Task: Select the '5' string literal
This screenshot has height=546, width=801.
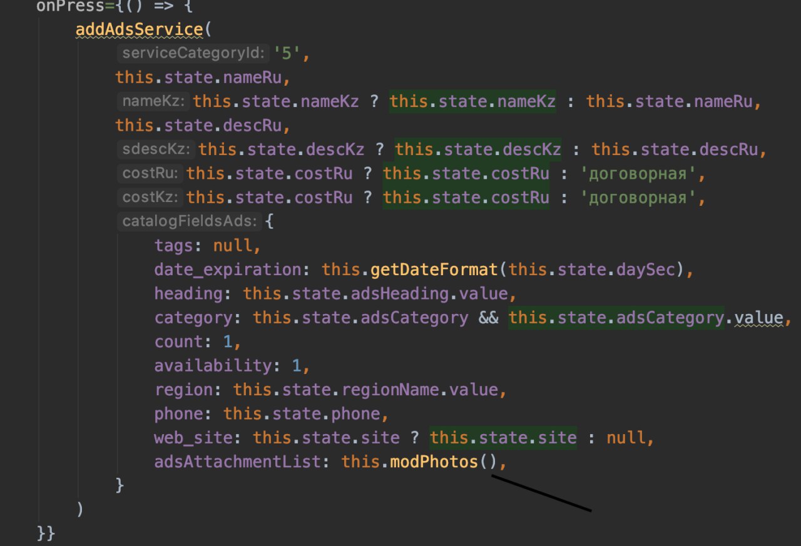Action: [x=288, y=53]
